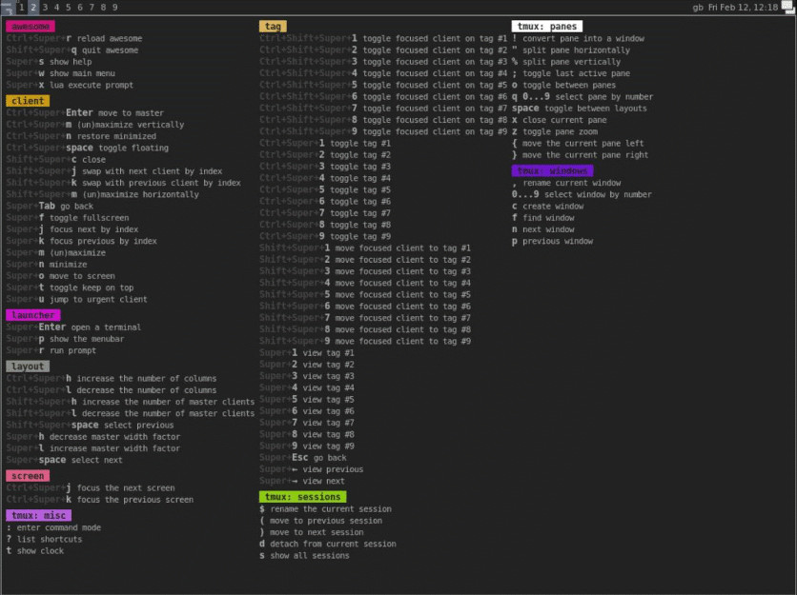
Task: Switch to tag 8 in the taglist
Action: [x=103, y=7]
